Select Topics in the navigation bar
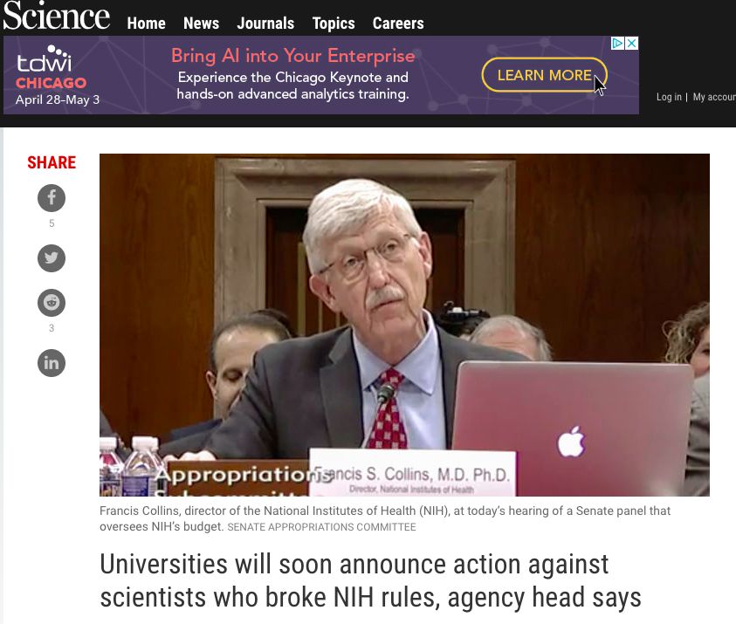The image size is (736, 624). tap(334, 24)
